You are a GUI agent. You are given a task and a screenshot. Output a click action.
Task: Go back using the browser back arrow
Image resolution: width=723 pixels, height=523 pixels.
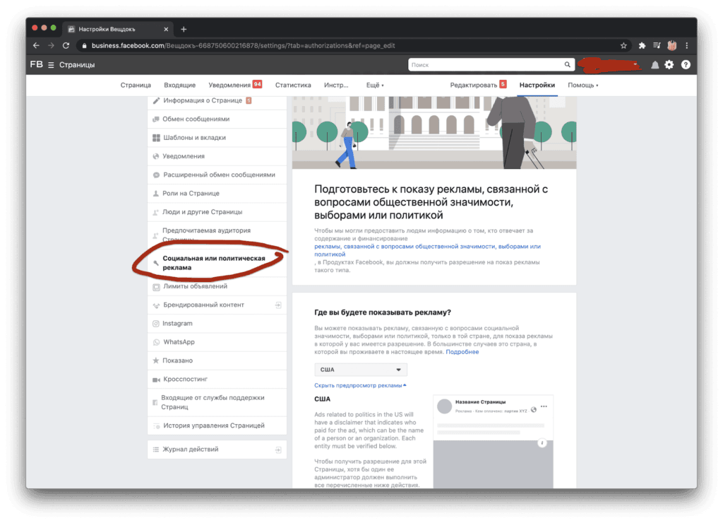coord(37,46)
